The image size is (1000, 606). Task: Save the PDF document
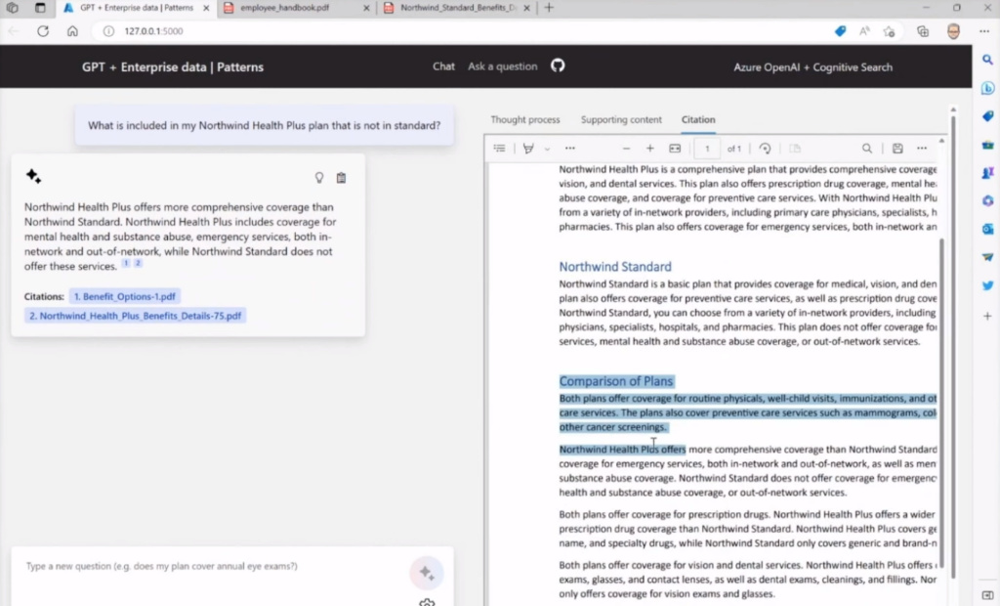coord(897,149)
